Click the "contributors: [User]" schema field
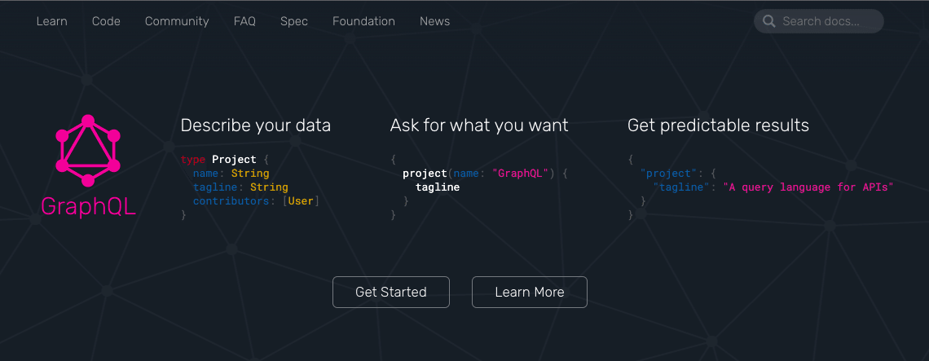This screenshot has height=361, width=929. [x=256, y=201]
